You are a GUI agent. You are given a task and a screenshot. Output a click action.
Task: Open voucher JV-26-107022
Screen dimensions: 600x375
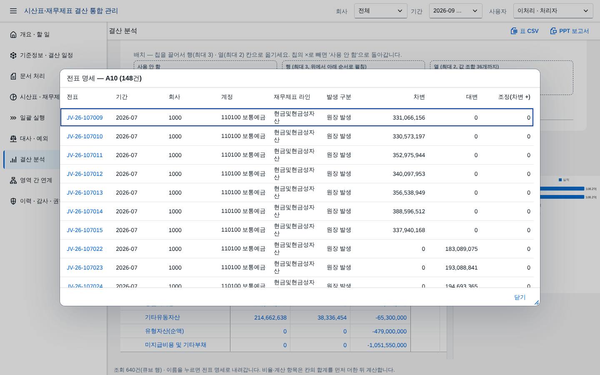point(85,249)
